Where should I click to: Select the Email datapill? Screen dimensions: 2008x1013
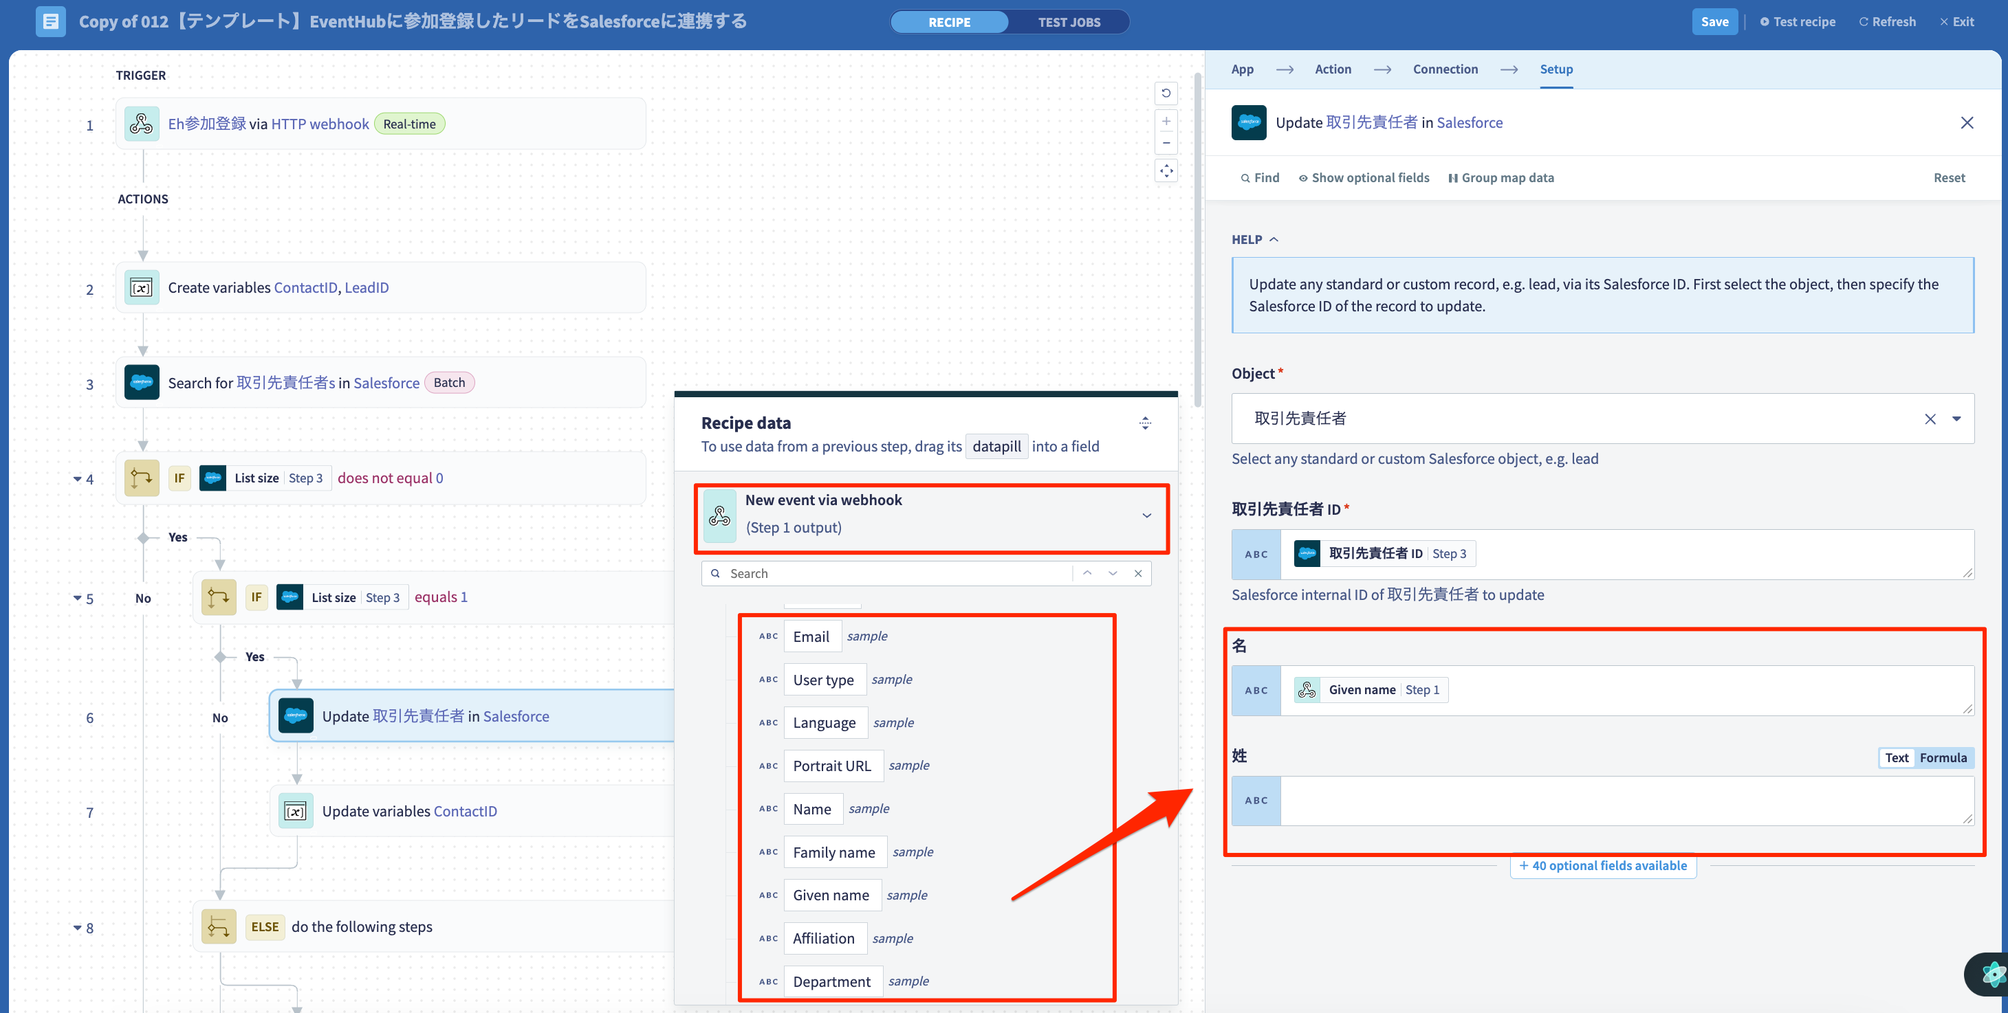coord(811,636)
